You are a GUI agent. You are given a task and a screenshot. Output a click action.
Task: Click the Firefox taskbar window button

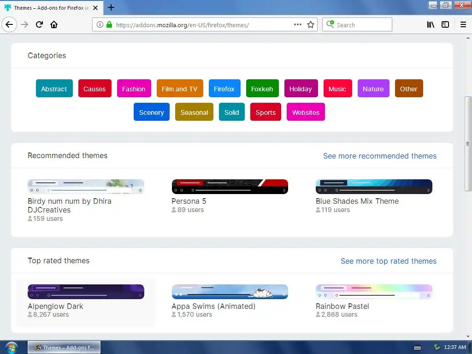pos(64,348)
